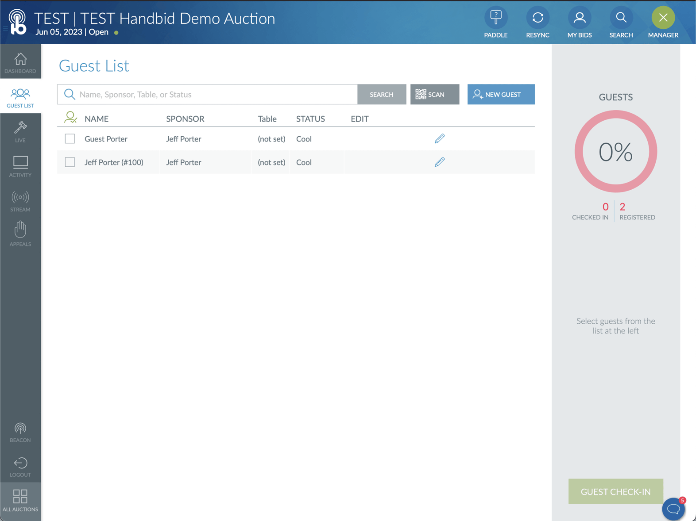Edit Guest Porter with pencil icon
The image size is (696, 521).
click(x=439, y=139)
